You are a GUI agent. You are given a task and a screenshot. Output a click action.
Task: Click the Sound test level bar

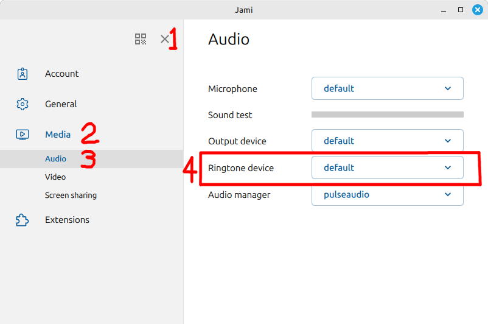[388, 114]
